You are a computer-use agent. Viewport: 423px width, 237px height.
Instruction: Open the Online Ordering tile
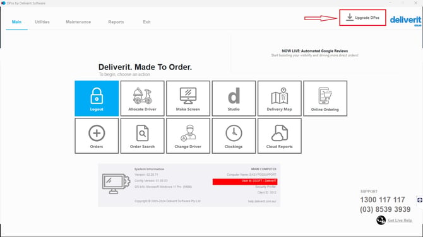(325, 98)
